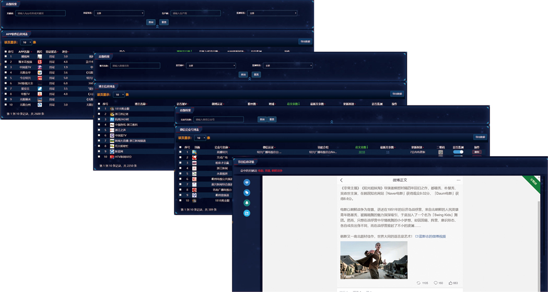Viewport: 548px width, 292px height.
Task: Click 查询 button in APP search panel
Action: pyautogui.click(x=151, y=22)
